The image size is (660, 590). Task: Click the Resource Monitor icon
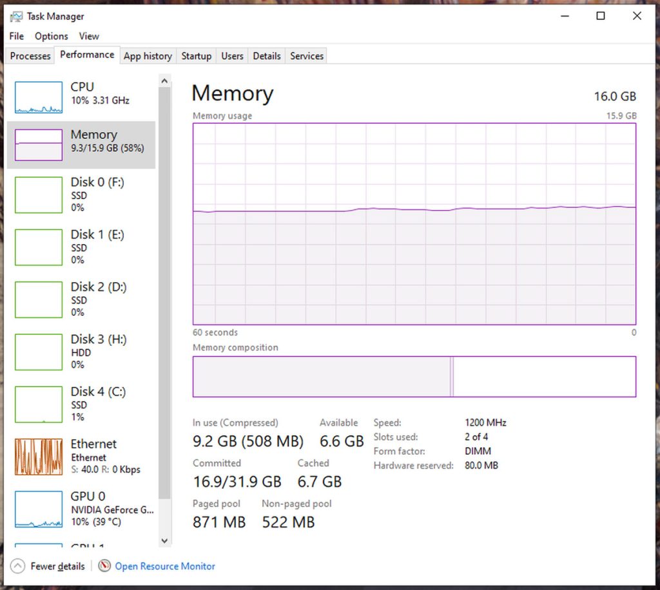(x=105, y=566)
